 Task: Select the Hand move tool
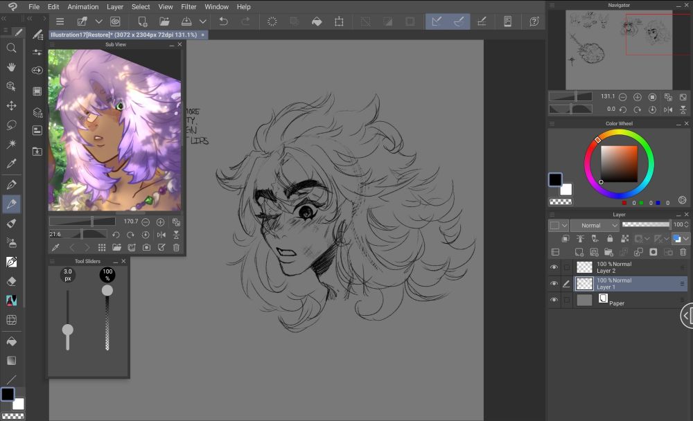click(11, 67)
